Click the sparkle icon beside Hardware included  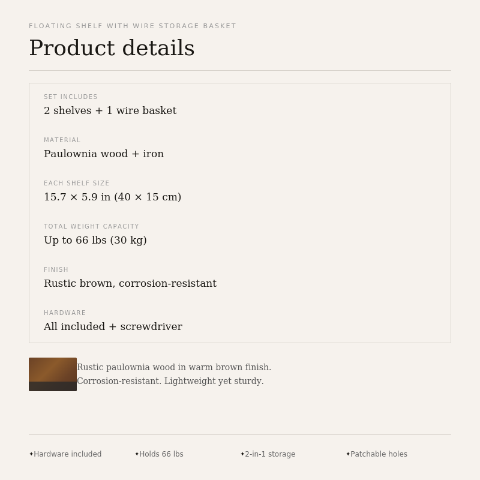point(31,454)
